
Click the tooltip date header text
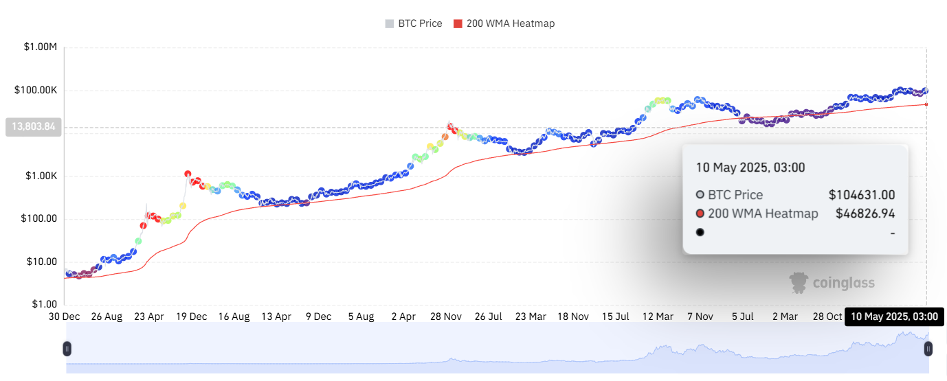click(x=750, y=167)
